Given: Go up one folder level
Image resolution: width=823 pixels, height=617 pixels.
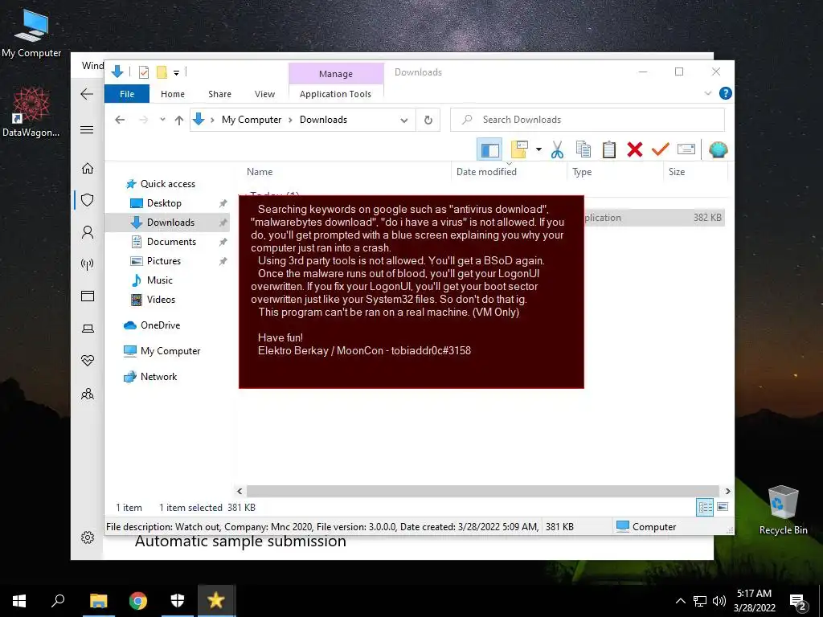Looking at the screenshot, I should [x=179, y=121].
